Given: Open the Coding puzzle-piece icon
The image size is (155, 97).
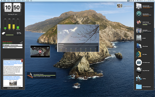Looking at the screenshot, I should pyautogui.click(x=139, y=79).
